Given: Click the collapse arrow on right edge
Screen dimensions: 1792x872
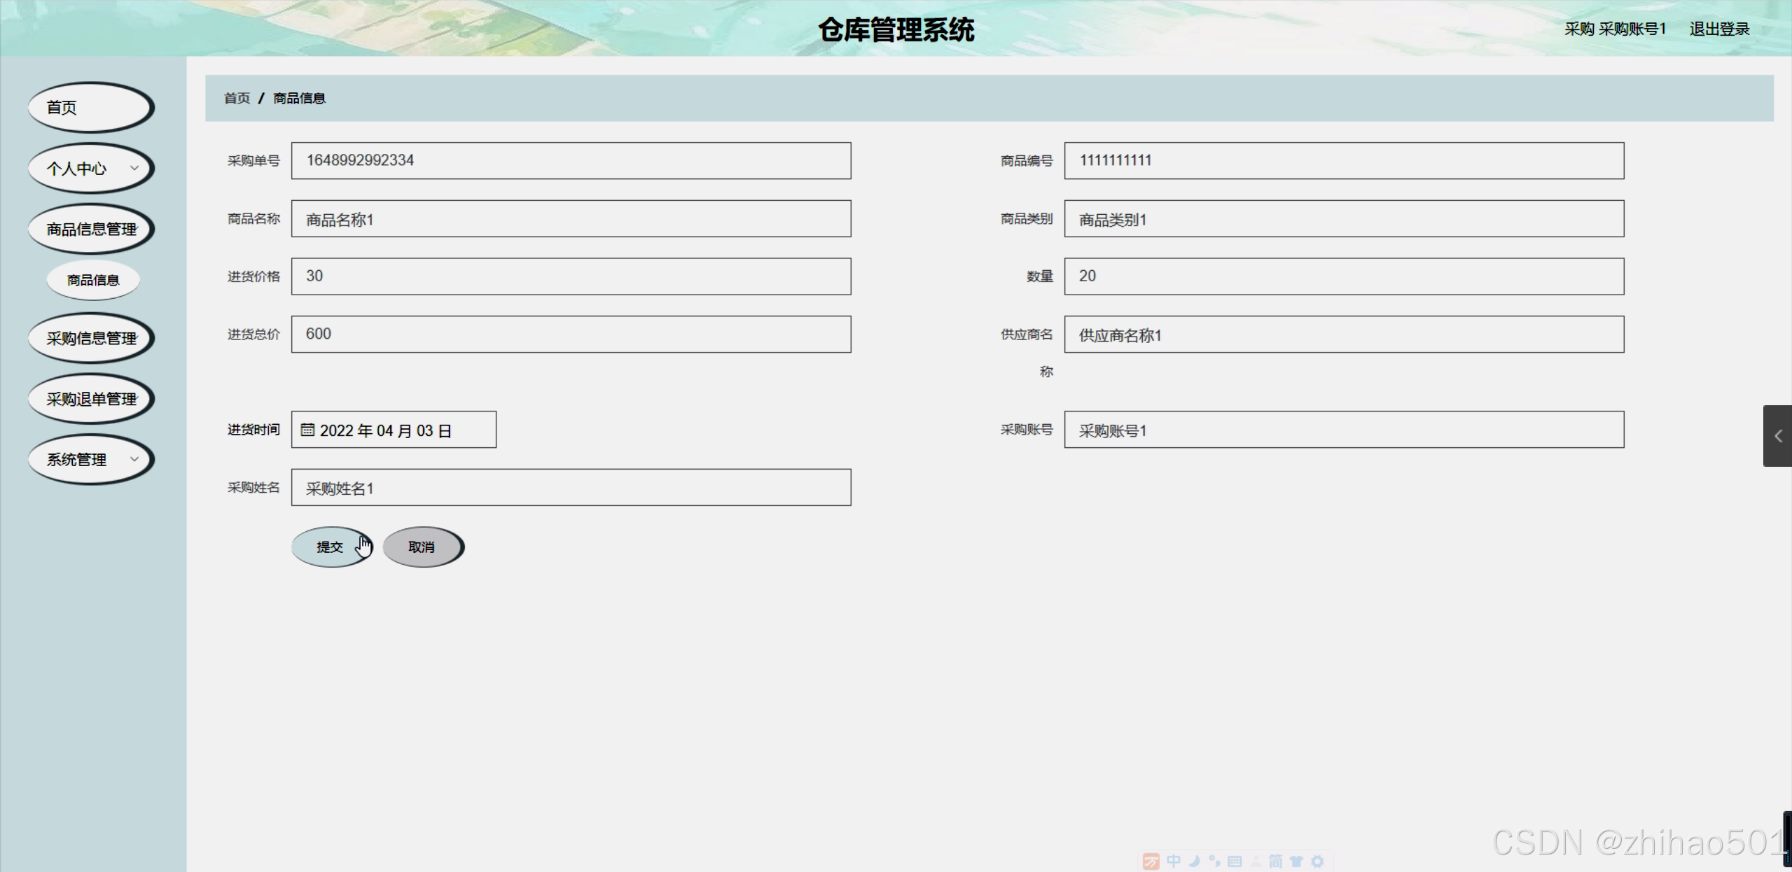Looking at the screenshot, I should 1777,436.
